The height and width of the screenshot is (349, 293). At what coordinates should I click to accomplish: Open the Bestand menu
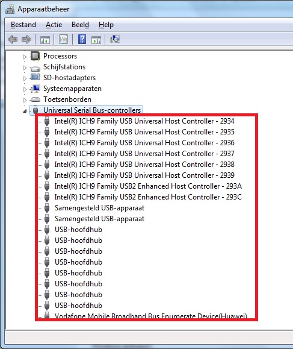(x=23, y=25)
